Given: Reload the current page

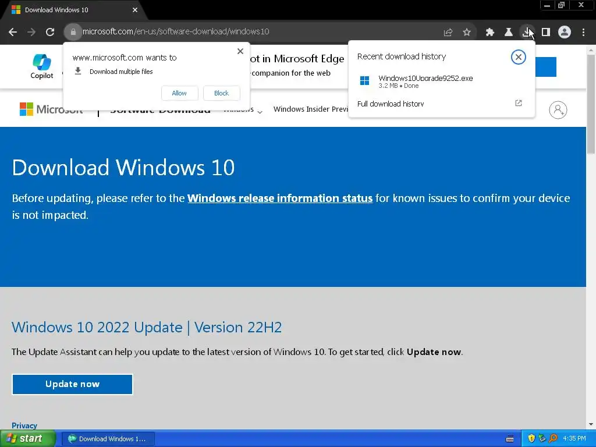Looking at the screenshot, I should click(x=50, y=32).
